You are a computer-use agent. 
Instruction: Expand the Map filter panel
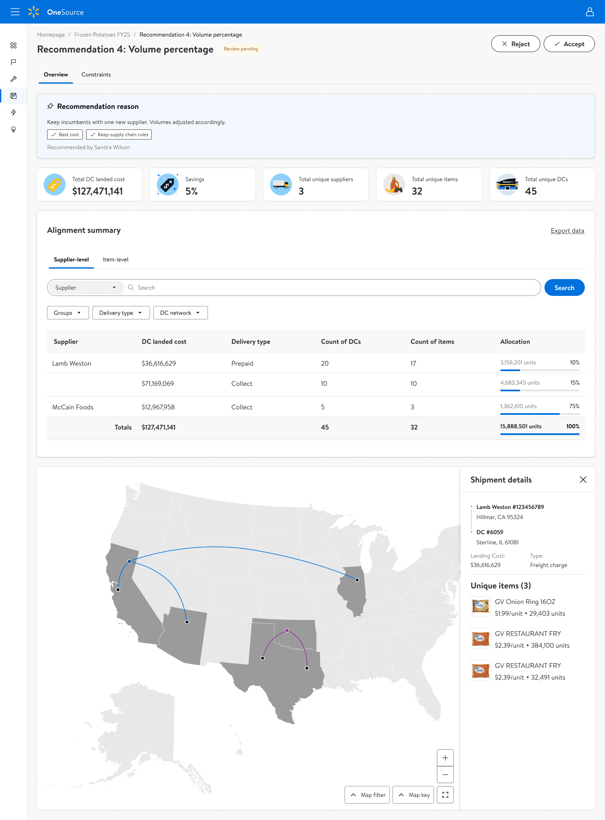pyautogui.click(x=368, y=795)
